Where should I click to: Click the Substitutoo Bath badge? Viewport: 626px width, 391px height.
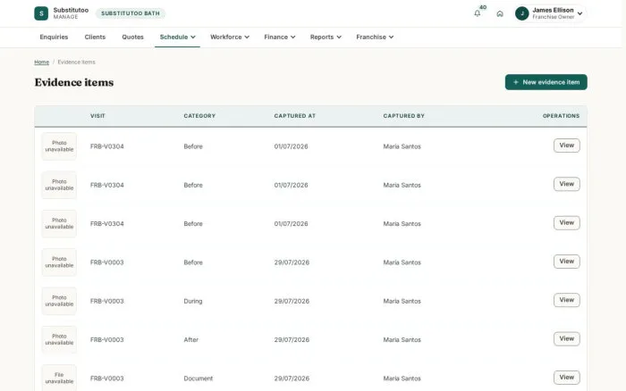click(131, 13)
